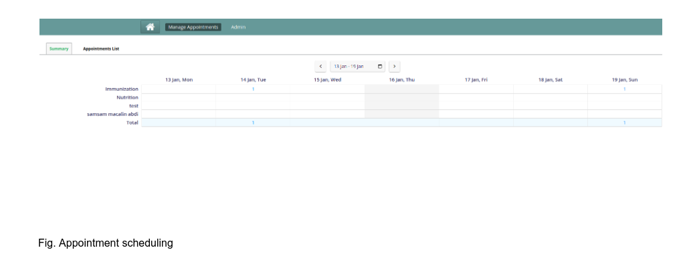Click the 16 Jan, Thu column header
This screenshot has height=256, width=685.
click(402, 80)
